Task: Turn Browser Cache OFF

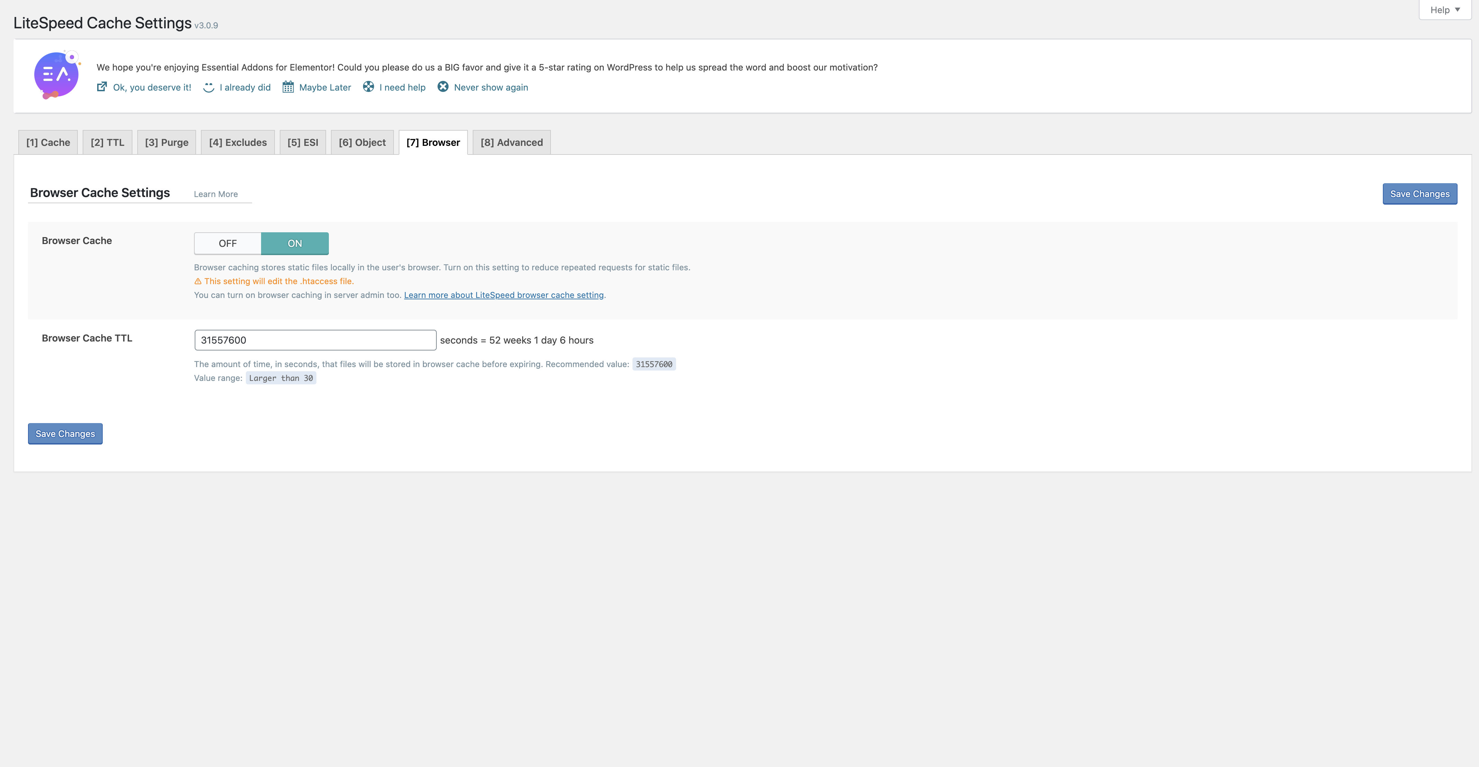Action: pos(227,243)
